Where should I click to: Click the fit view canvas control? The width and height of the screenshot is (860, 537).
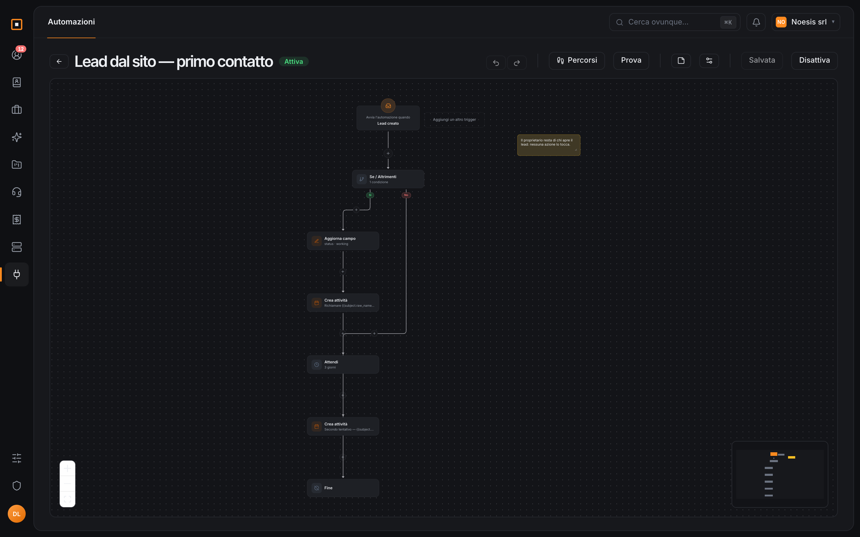click(67, 499)
